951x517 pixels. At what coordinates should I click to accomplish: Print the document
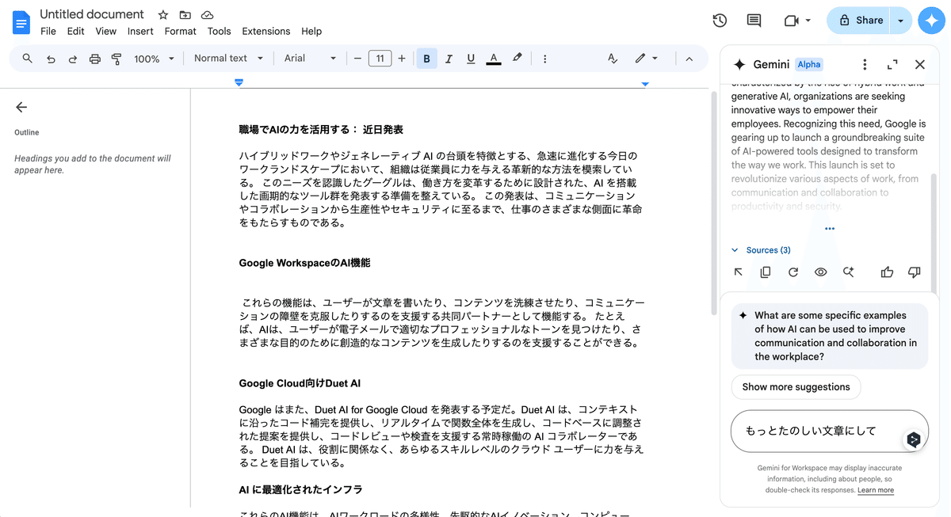coord(95,59)
